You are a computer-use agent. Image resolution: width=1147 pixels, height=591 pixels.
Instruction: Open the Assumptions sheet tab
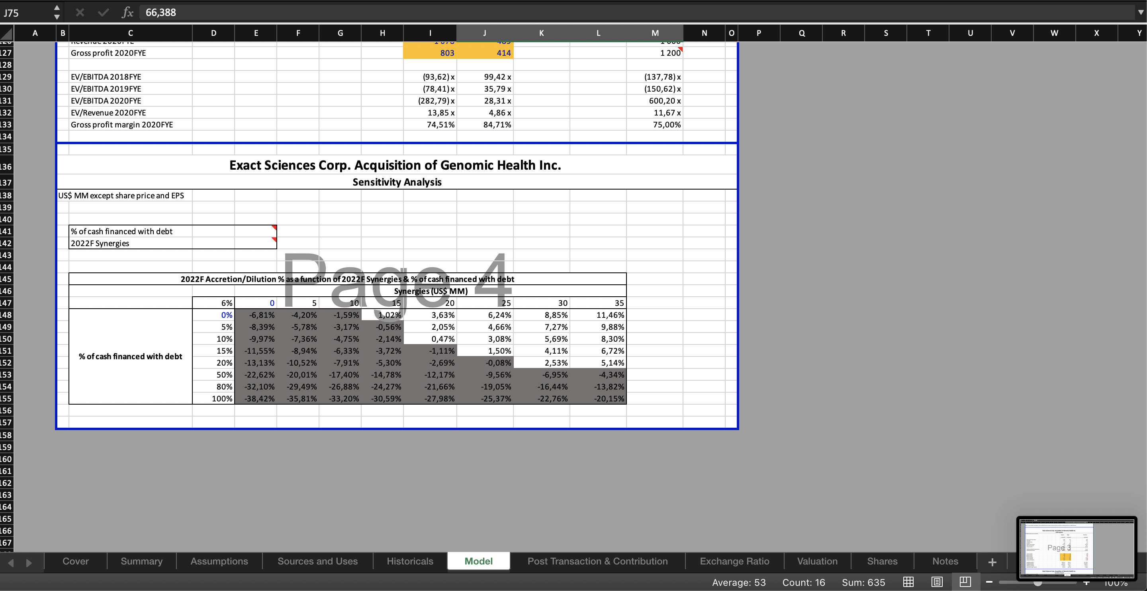219,561
